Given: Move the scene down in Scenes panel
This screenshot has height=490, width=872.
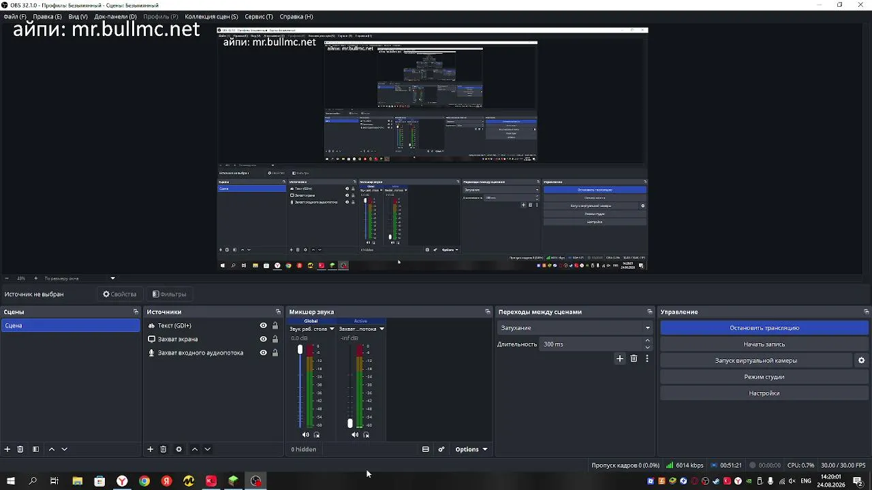Looking at the screenshot, I should (65, 449).
